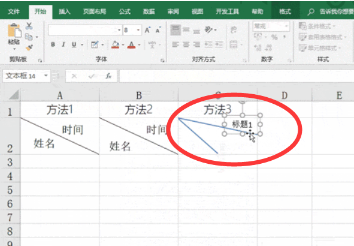Click the tell-me search magnifier icon
Image resolution: width=354 pixels, height=246 pixels.
(x=311, y=12)
